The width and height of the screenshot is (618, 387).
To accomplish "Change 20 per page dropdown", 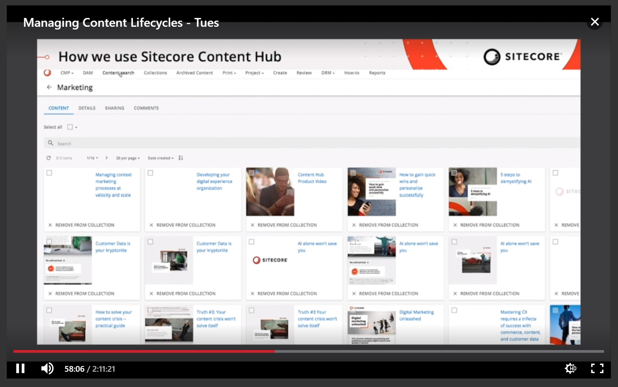I will click(x=128, y=158).
